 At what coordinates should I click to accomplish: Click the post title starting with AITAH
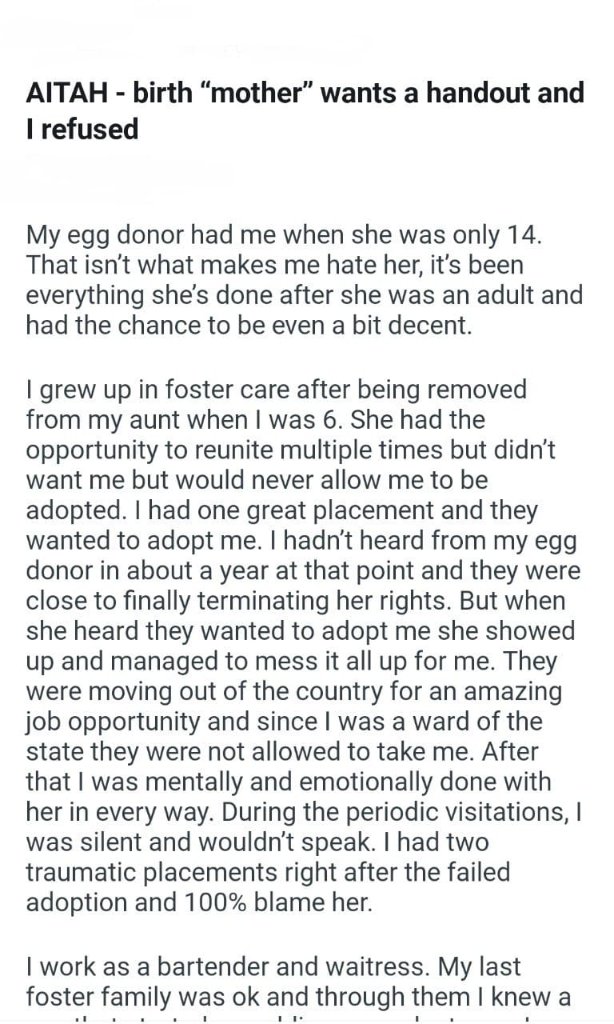(305, 94)
